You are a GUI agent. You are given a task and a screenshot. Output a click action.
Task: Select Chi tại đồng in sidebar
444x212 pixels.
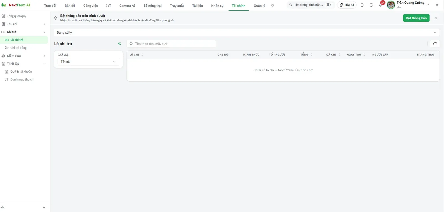[x=24, y=48]
